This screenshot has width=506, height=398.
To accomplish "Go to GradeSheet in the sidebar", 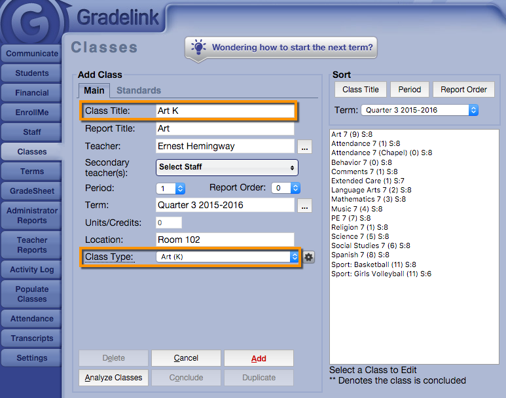I will pyautogui.click(x=31, y=191).
